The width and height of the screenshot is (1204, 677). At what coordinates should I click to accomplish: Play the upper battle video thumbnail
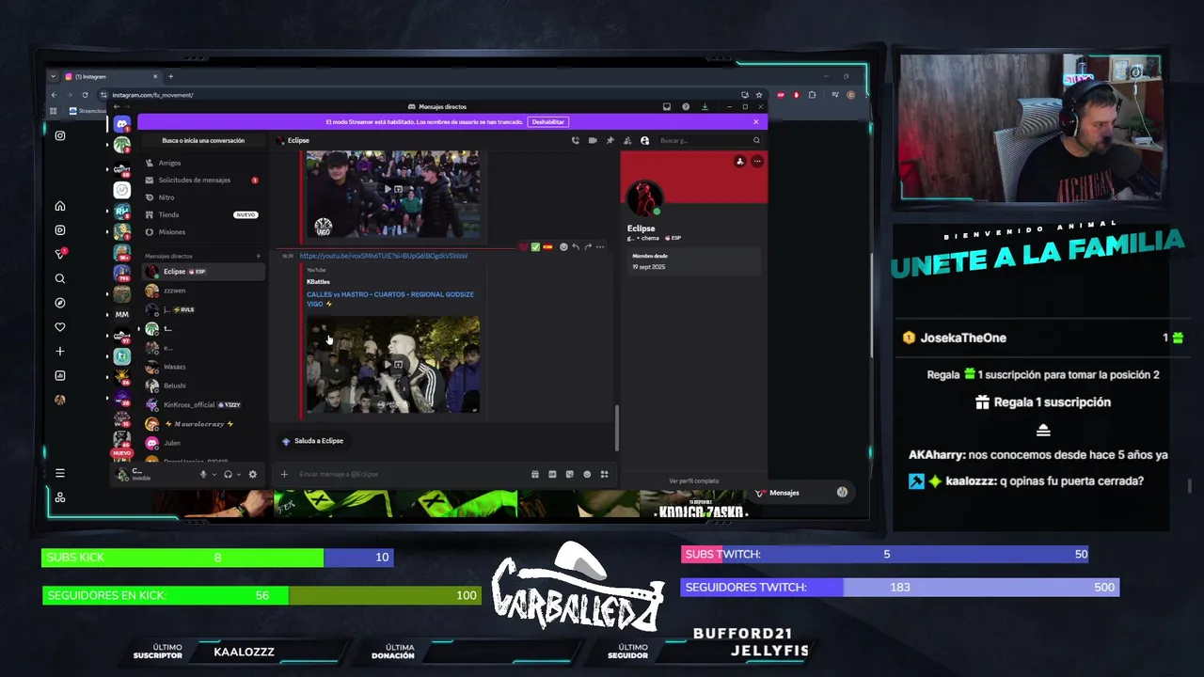pos(392,192)
